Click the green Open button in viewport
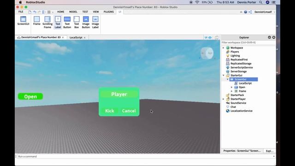 [x=30, y=96]
